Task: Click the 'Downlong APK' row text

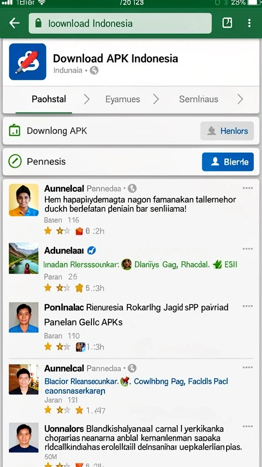Action: click(x=57, y=131)
